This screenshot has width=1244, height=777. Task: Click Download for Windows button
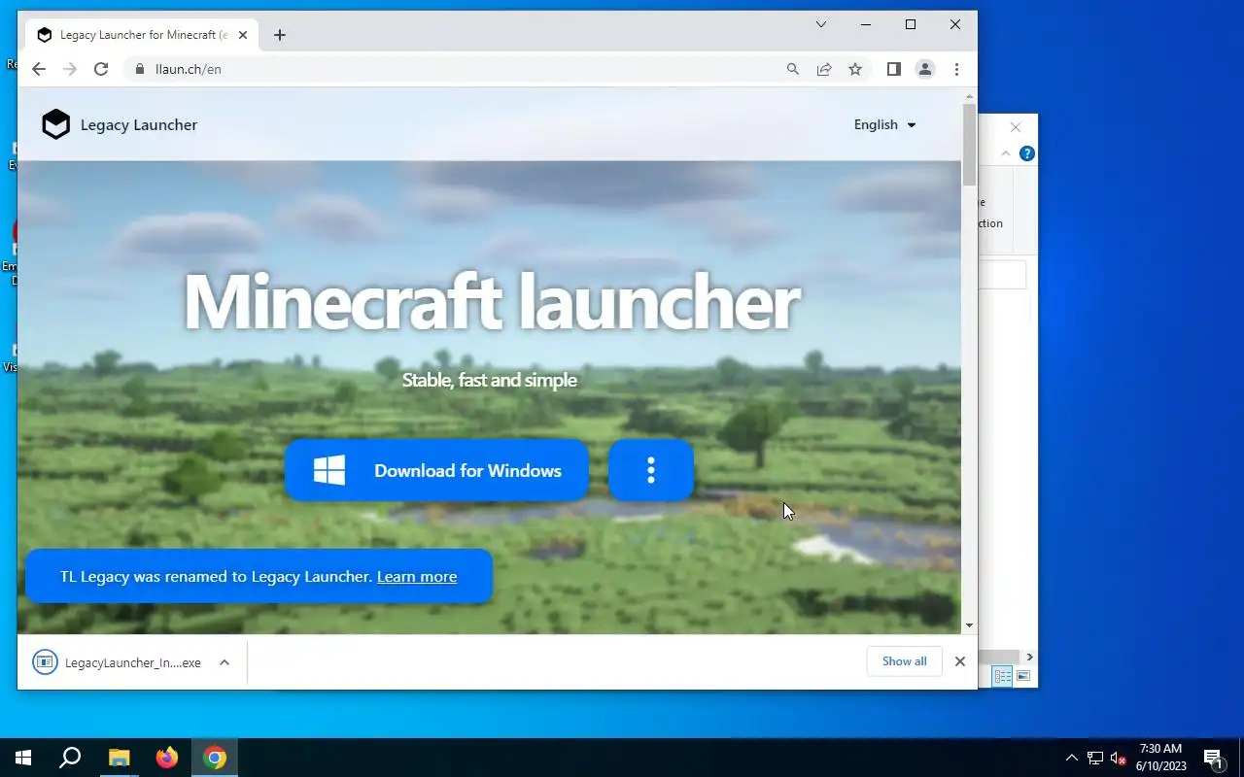(436, 470)
